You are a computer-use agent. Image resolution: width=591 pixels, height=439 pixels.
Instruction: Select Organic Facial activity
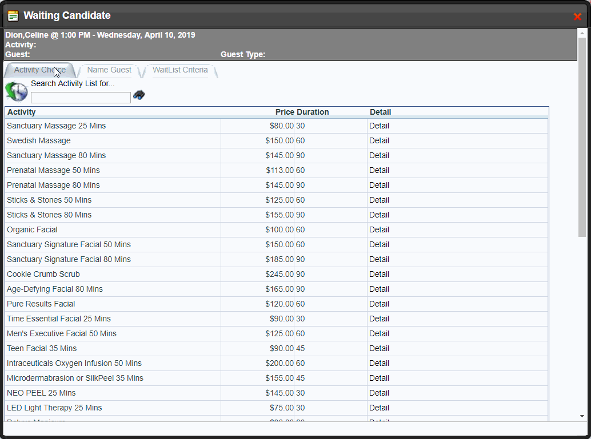32,229
